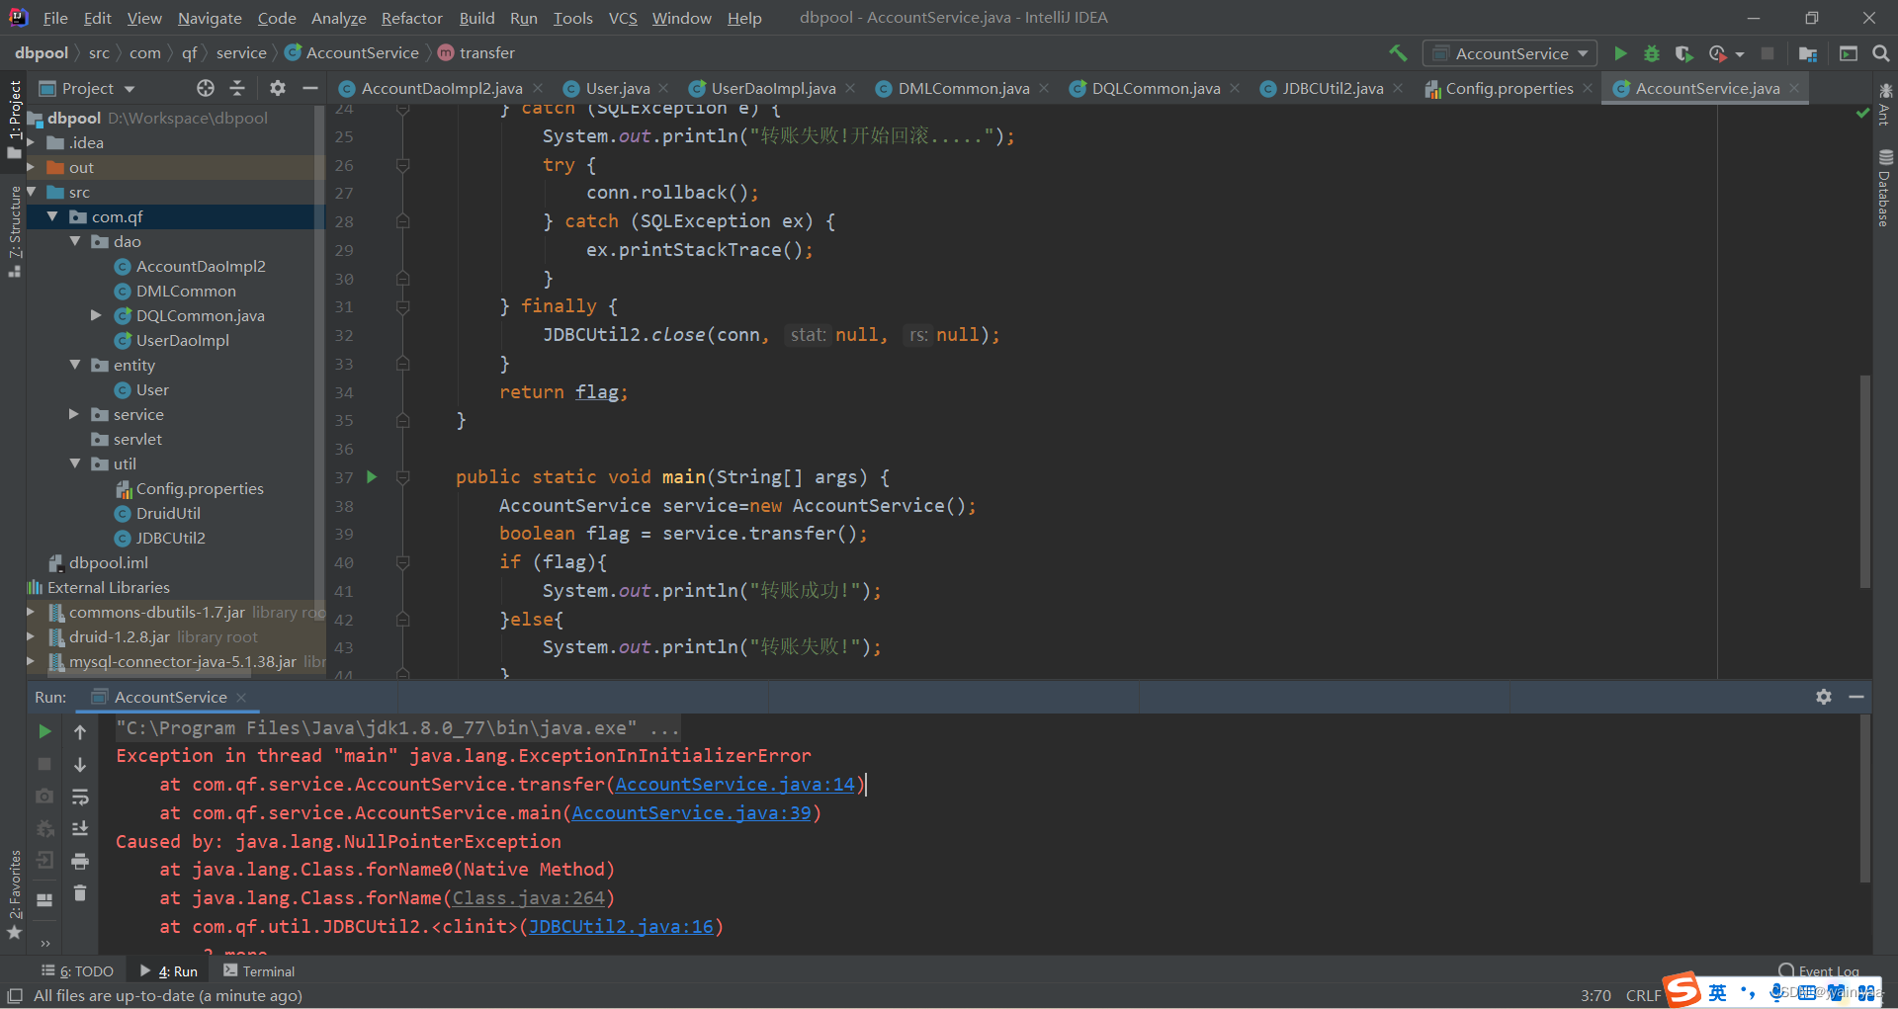The width and height of the screenshot is (1898, 1009).
Task: Build the project with the hammer icon
Action: coord(1398,53)
